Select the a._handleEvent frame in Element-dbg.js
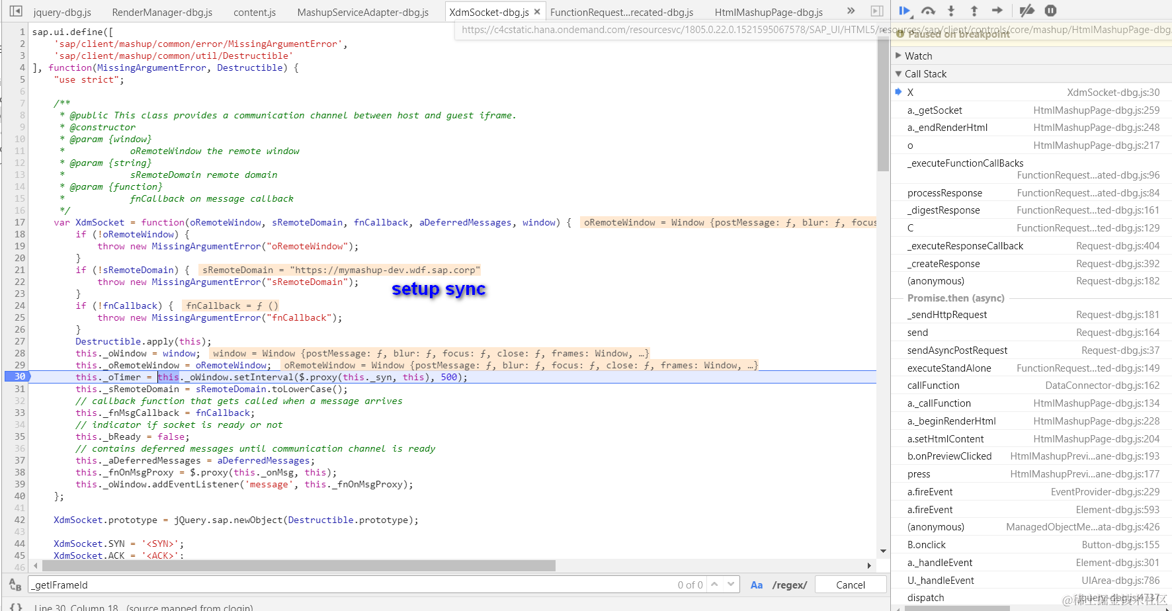Screen dimensions: 1172x611 (x=1032, y=563)
